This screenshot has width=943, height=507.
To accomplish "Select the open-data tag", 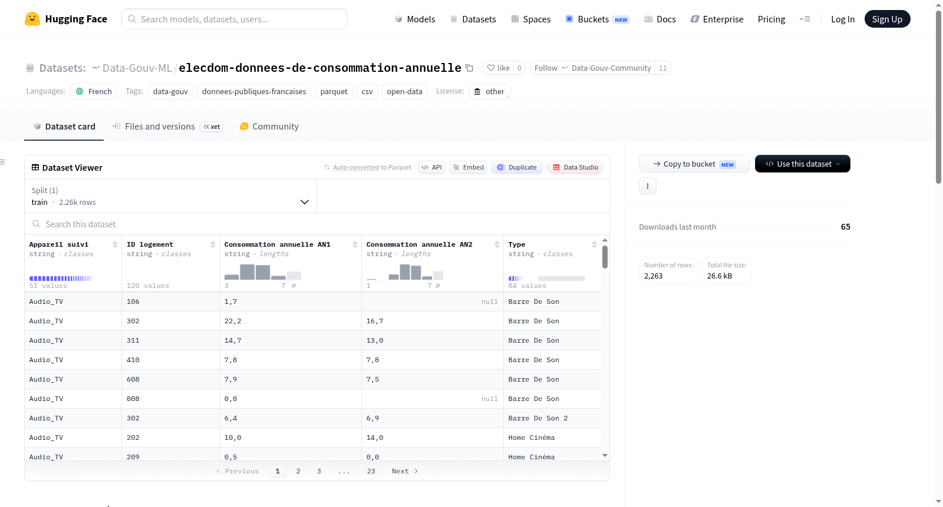I will [404, 91].
